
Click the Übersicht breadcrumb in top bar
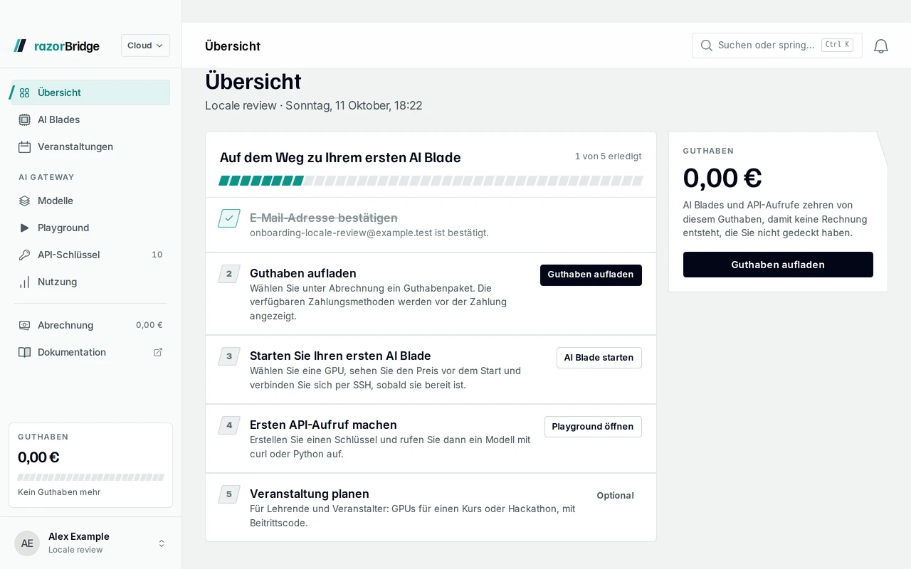tap(233, 46)
